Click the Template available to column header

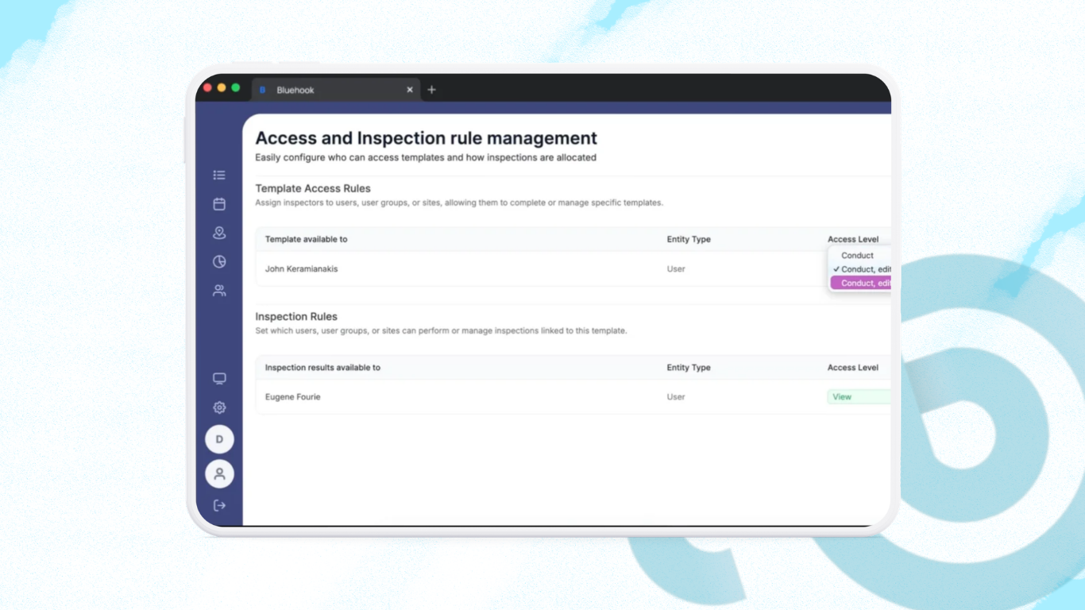[306, 239]
